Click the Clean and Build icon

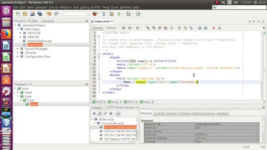pyautogui.click(x=111, y=14)
